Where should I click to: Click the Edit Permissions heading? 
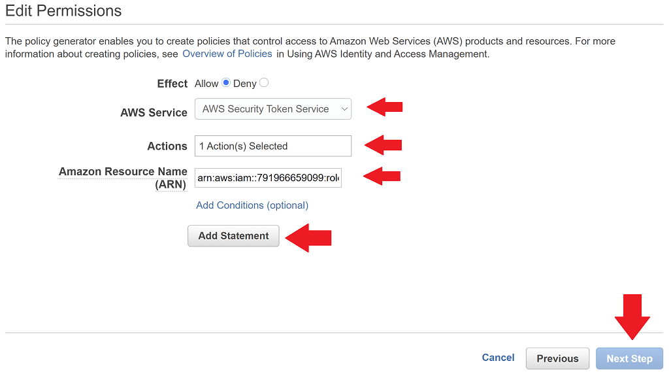coord(63,11)
